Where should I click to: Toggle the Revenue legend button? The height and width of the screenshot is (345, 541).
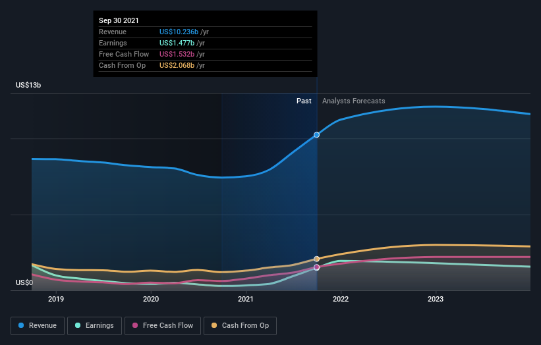click(x=38, y=326)
